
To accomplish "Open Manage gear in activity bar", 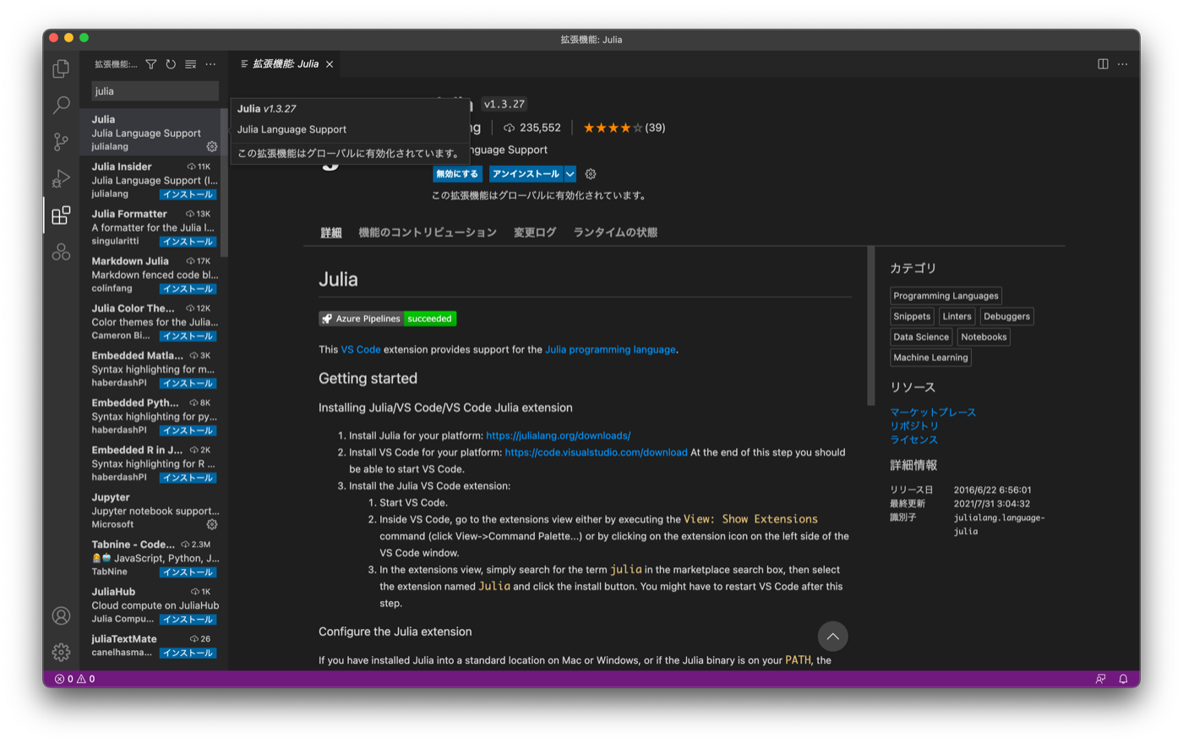I will point(61,652).
